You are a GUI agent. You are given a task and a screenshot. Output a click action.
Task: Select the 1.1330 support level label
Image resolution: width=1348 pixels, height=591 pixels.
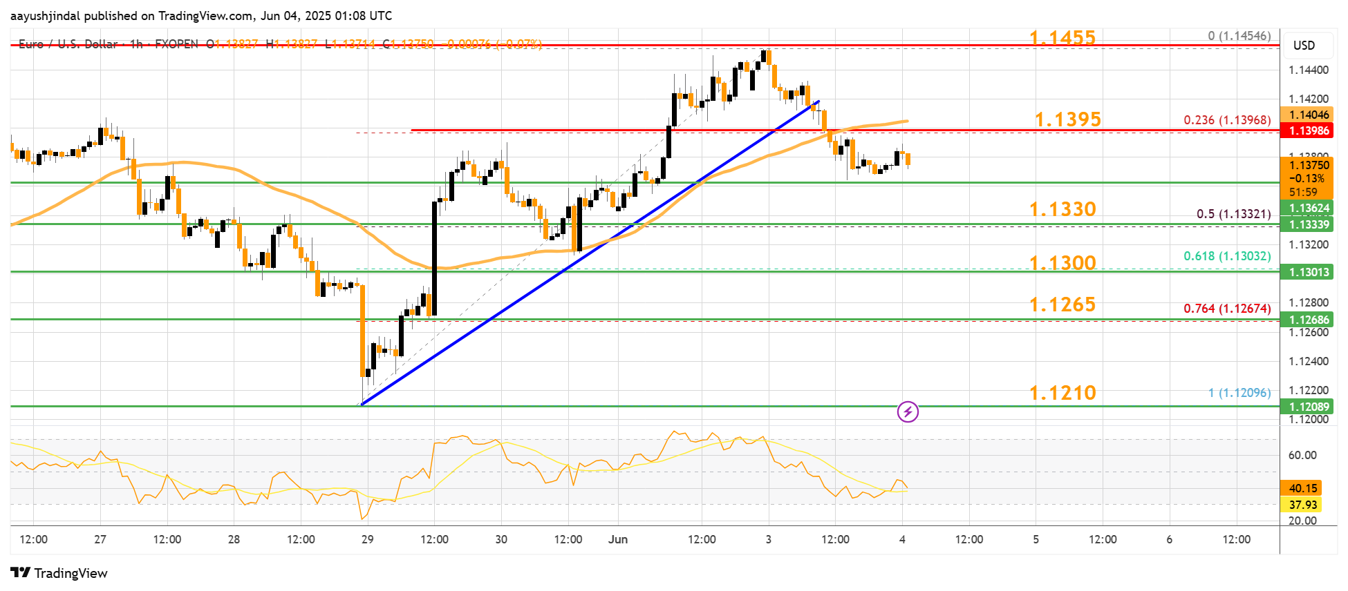click(x=1063, y=209)
